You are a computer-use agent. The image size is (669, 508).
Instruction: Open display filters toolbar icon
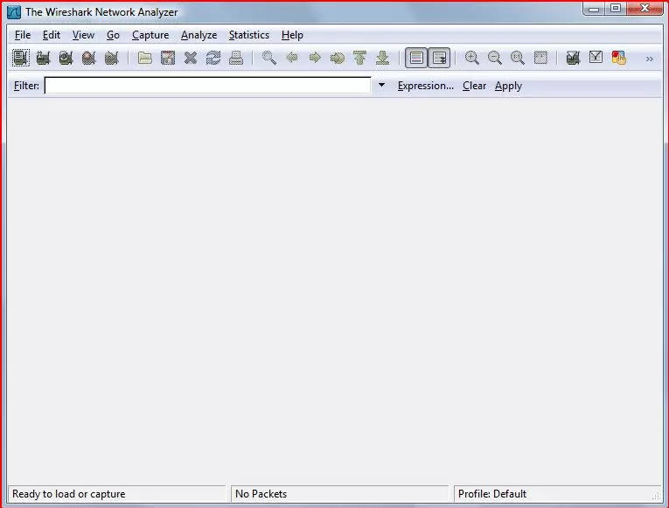pyautogui.click(x=596, y=57)
